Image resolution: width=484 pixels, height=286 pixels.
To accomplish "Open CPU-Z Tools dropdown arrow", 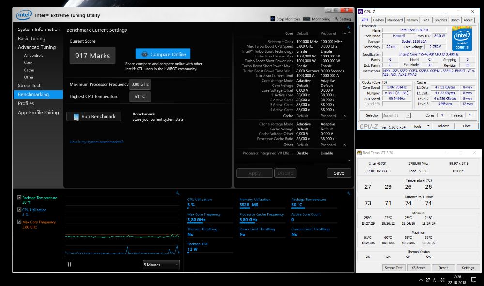I will [428, 126].
